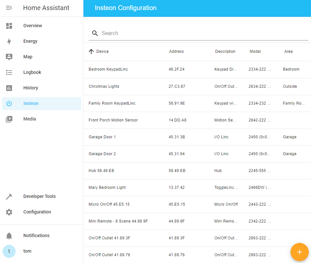Open the Garage Door 1 device

click(102, 137)
